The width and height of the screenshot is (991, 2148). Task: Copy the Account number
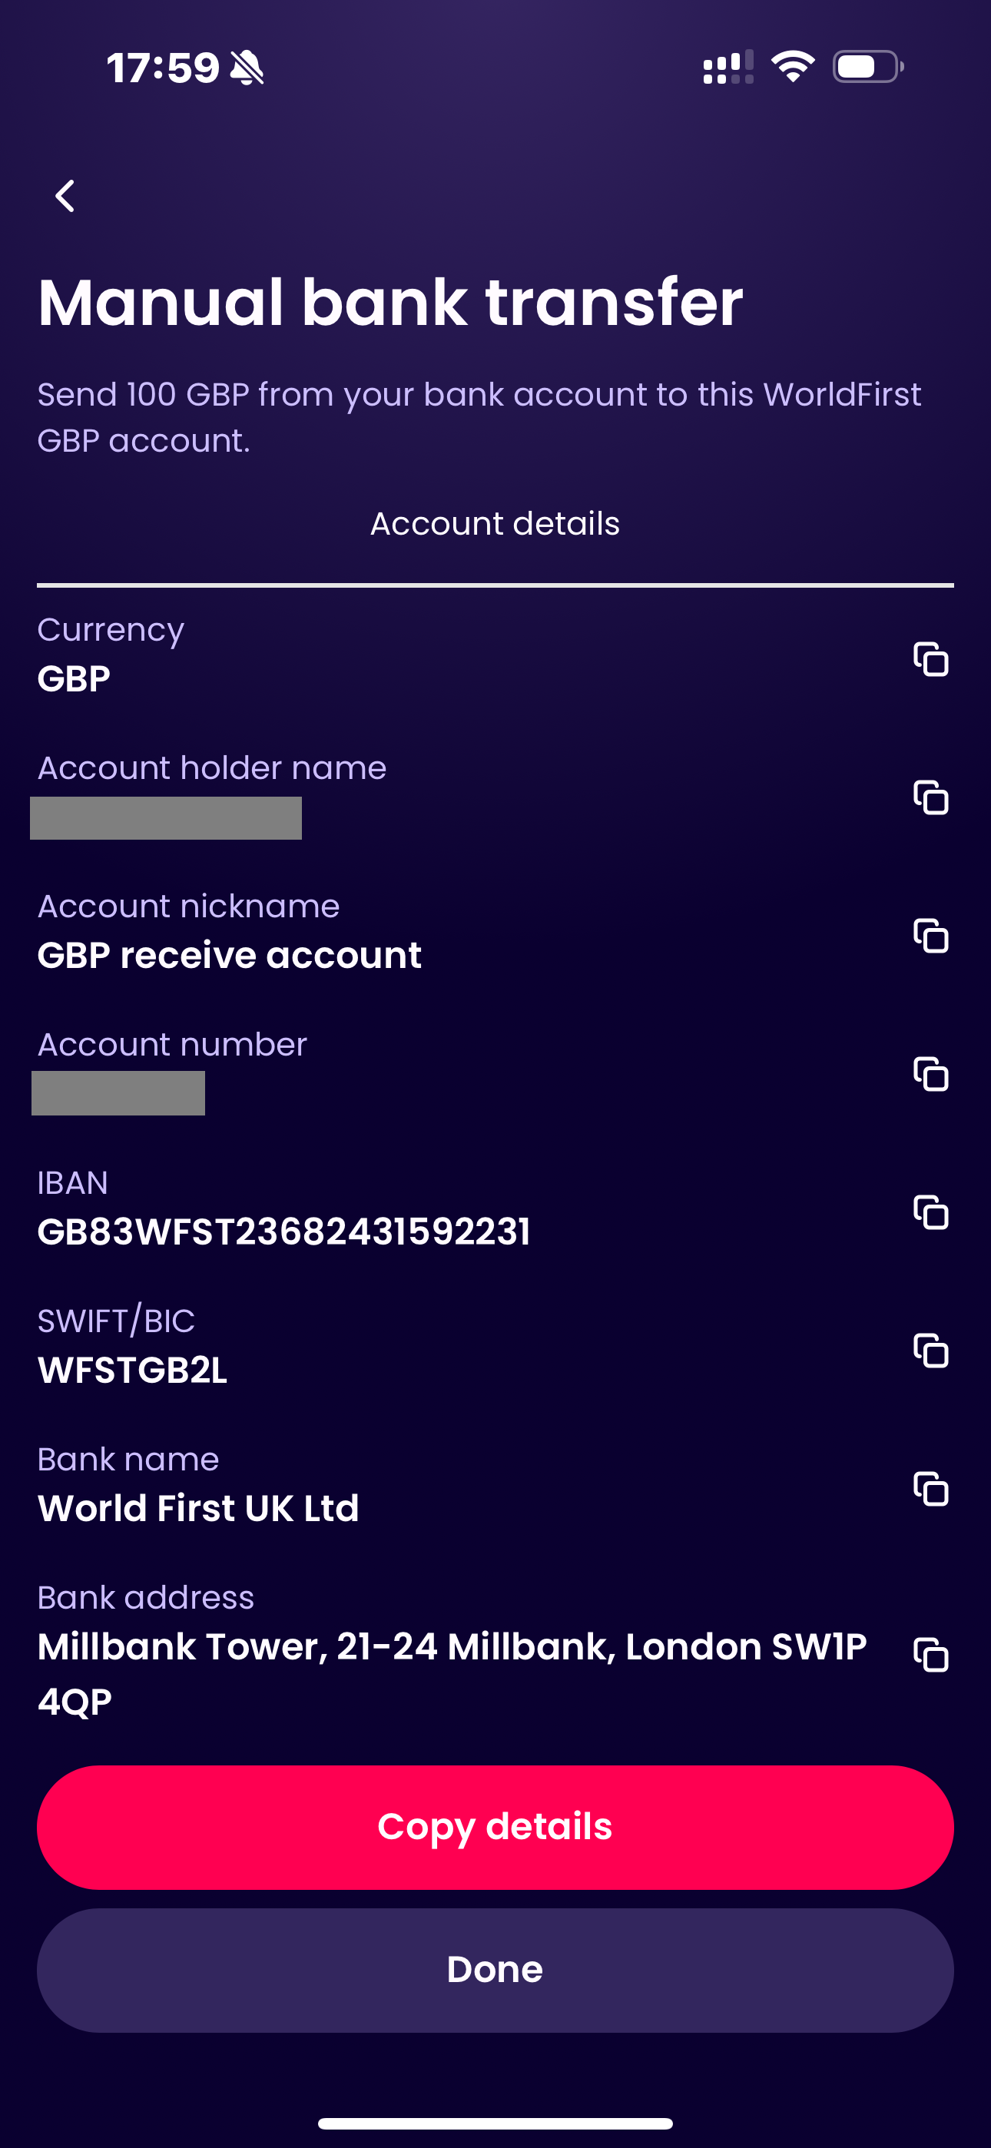[x=931, y=1074]
